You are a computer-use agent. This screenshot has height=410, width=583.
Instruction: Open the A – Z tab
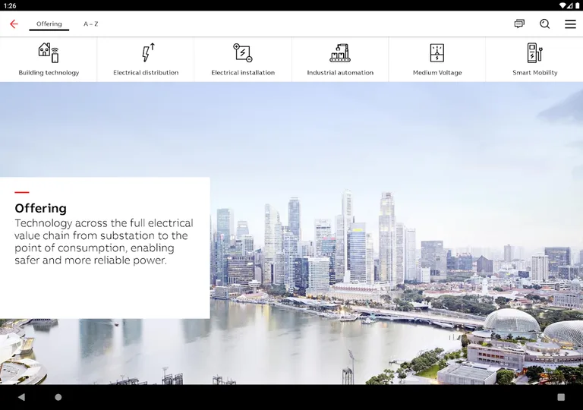91,24
